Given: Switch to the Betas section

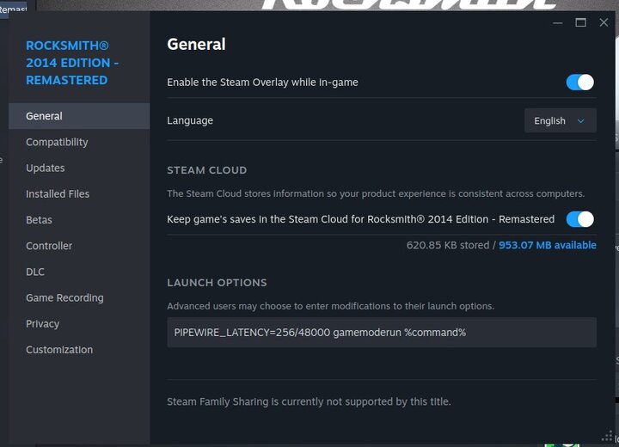Looking at the screenshot, I should (x=39, y=220).
